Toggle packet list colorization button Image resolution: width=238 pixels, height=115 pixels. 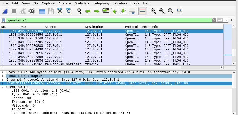pyautogui.click(x=143, y=11)
